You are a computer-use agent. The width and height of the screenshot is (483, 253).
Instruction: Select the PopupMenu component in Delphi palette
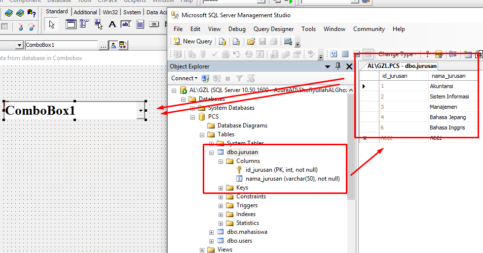[98, 24]
